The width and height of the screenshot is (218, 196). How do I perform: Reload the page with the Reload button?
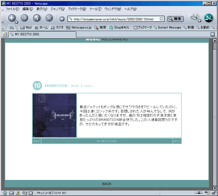coord(37,18)
